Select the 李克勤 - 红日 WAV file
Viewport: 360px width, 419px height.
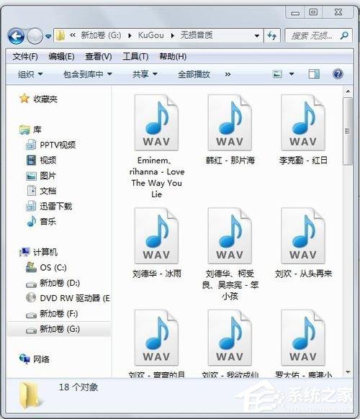(x=303, y=130)
